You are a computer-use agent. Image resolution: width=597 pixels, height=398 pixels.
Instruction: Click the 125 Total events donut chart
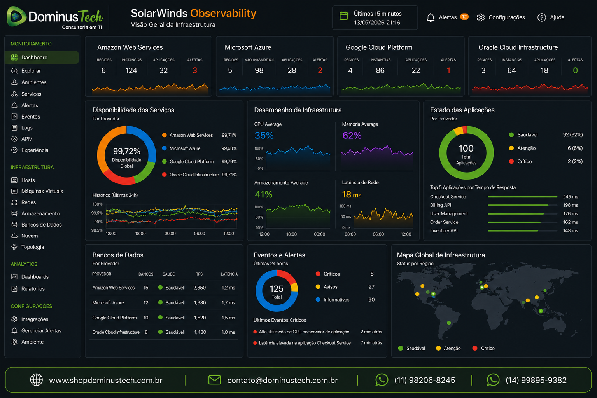pos(277,291)
